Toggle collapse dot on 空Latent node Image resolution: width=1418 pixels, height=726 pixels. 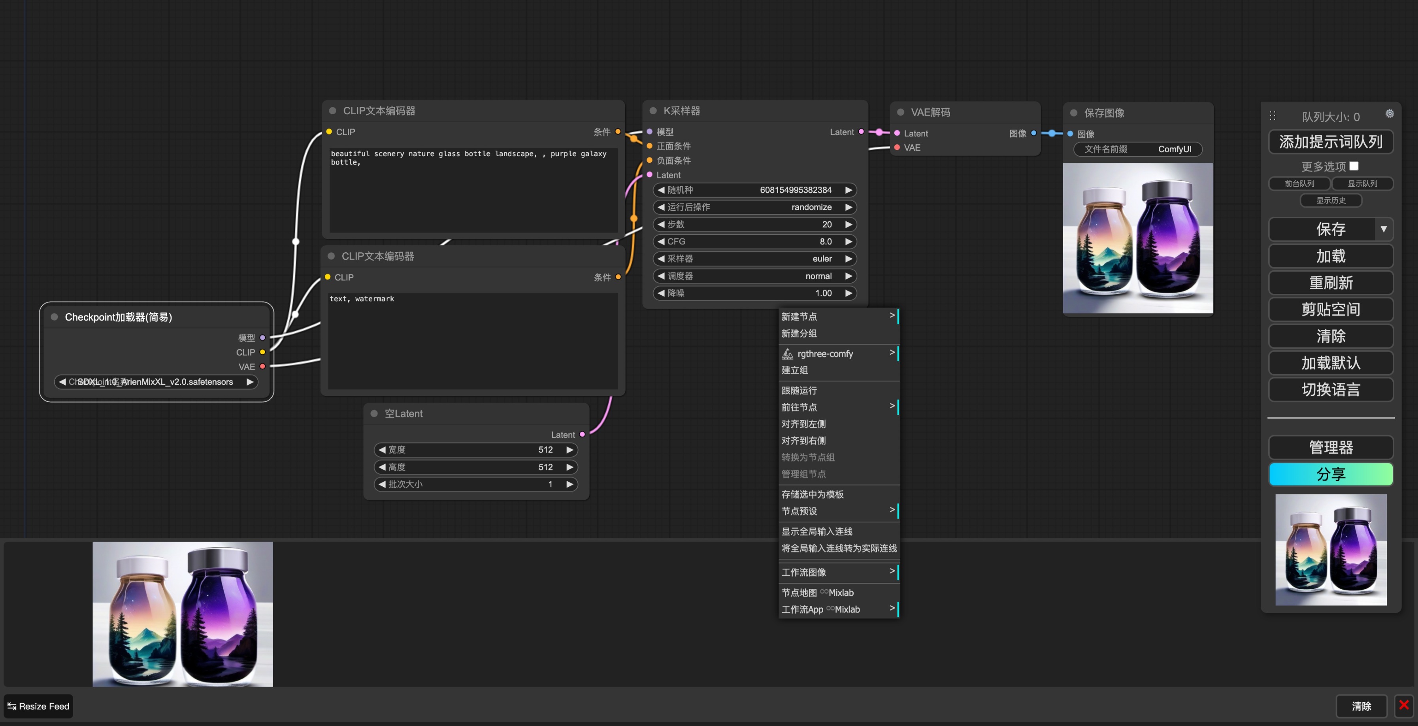pyautogui.click(x=374, y=414)
